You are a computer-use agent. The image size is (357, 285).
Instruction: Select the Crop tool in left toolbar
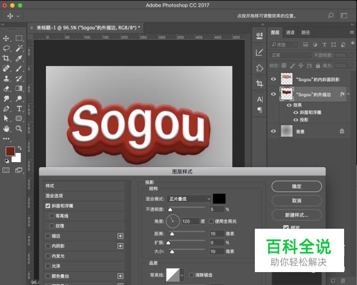click(x=6, y=58)
